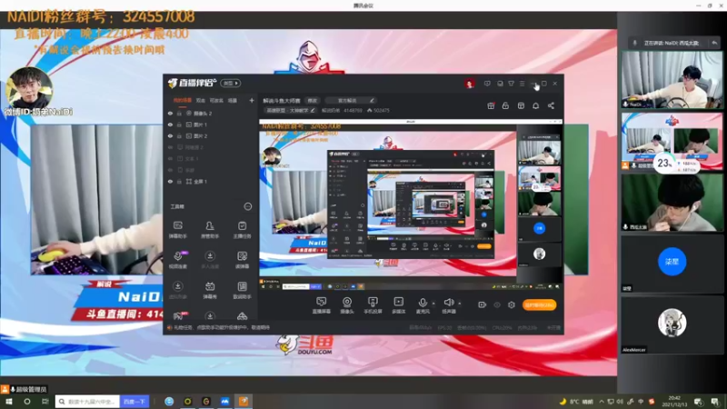Expand the microphone options arrow
The image size is (727, 409).
click(433, 304)
